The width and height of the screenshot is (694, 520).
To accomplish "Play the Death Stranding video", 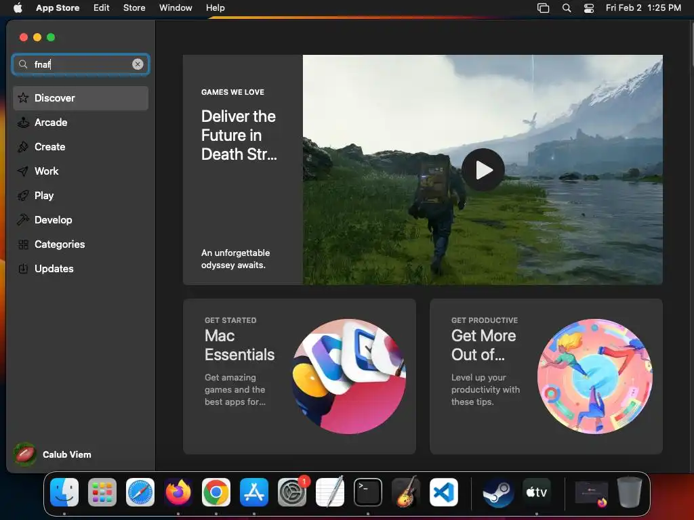I will pos(483,170).
